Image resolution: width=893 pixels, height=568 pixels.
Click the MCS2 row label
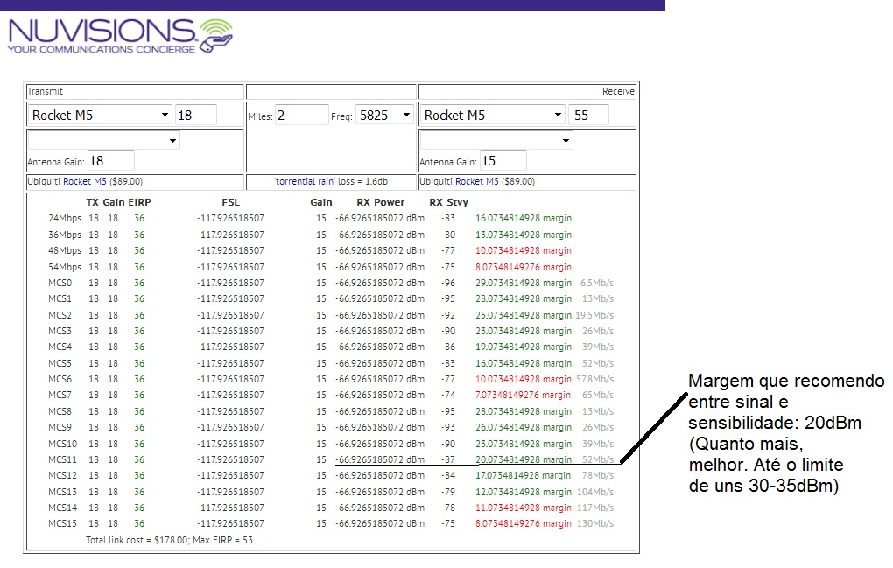(x=60, y=315)
